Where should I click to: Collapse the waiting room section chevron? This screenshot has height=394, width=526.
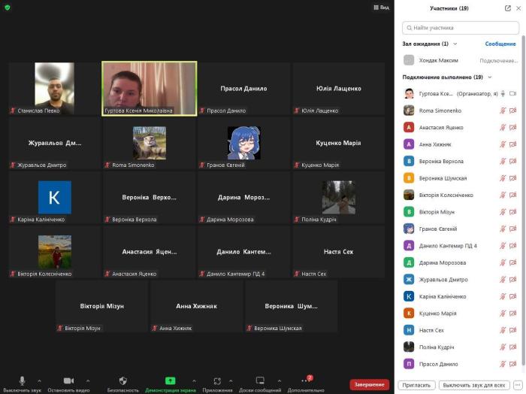pos(455,44)
